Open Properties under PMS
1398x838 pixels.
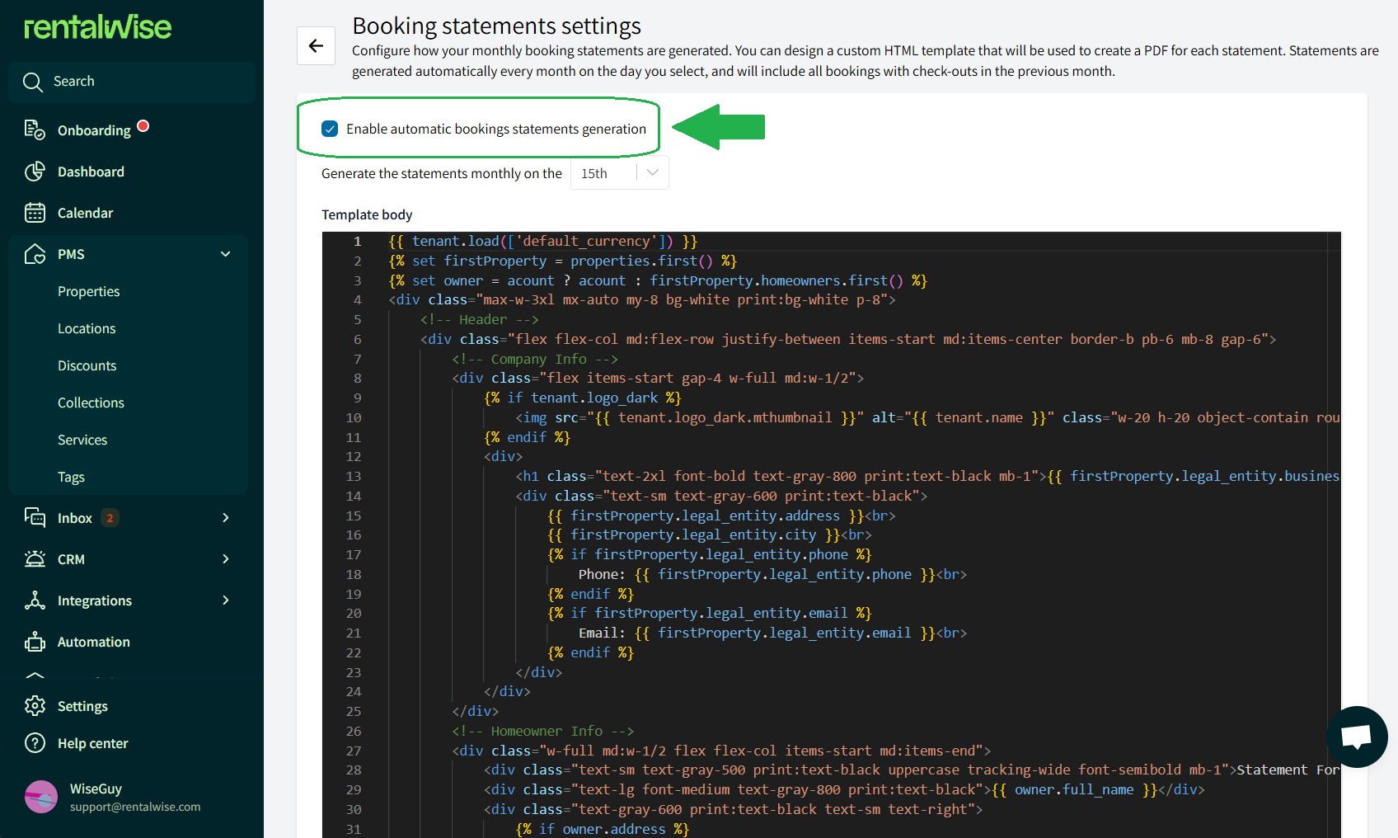click(89, 291)
